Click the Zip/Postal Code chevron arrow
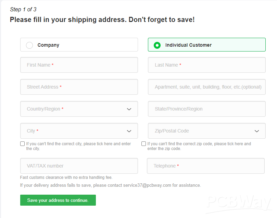The width and height of the screenshot is (277, 218). (x=257, y=131)
